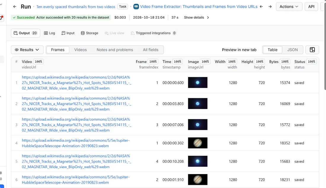Open the row 3 magnetar frame thumbnail

click(x=197, y=124)
